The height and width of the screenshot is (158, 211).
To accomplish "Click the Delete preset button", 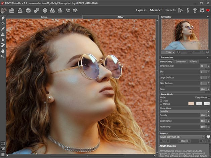I will 184,141.
